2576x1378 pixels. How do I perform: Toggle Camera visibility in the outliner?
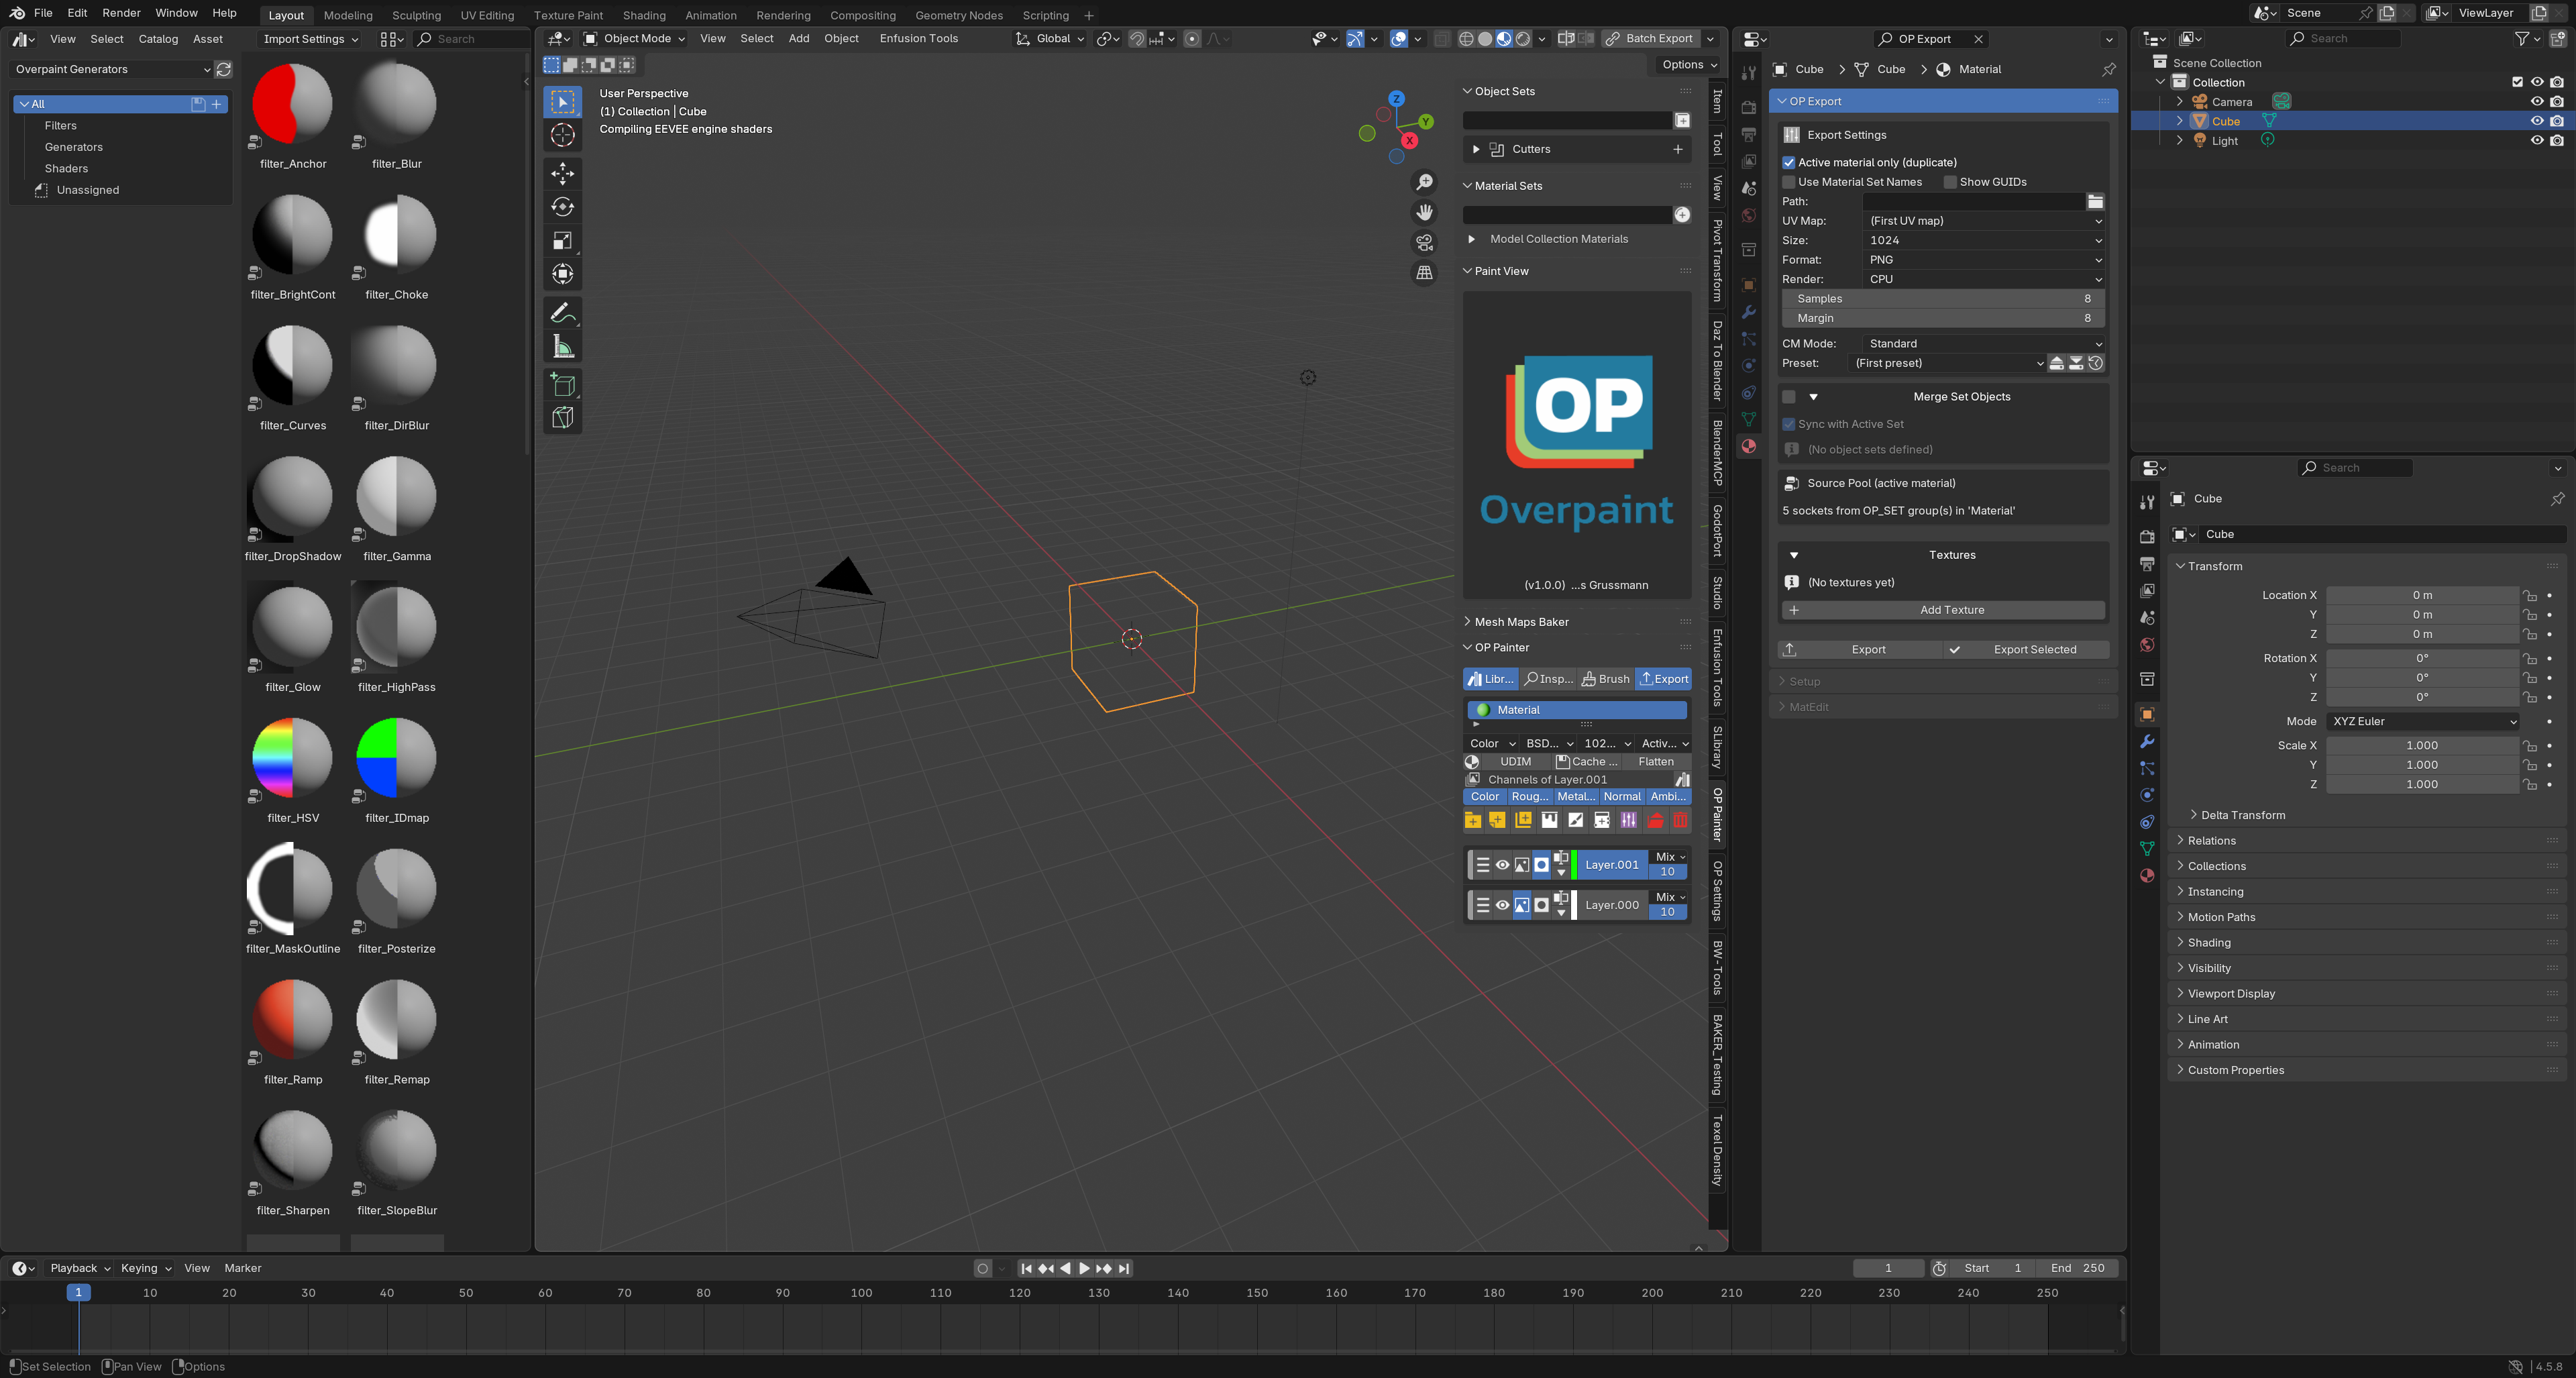[2537, 101]
